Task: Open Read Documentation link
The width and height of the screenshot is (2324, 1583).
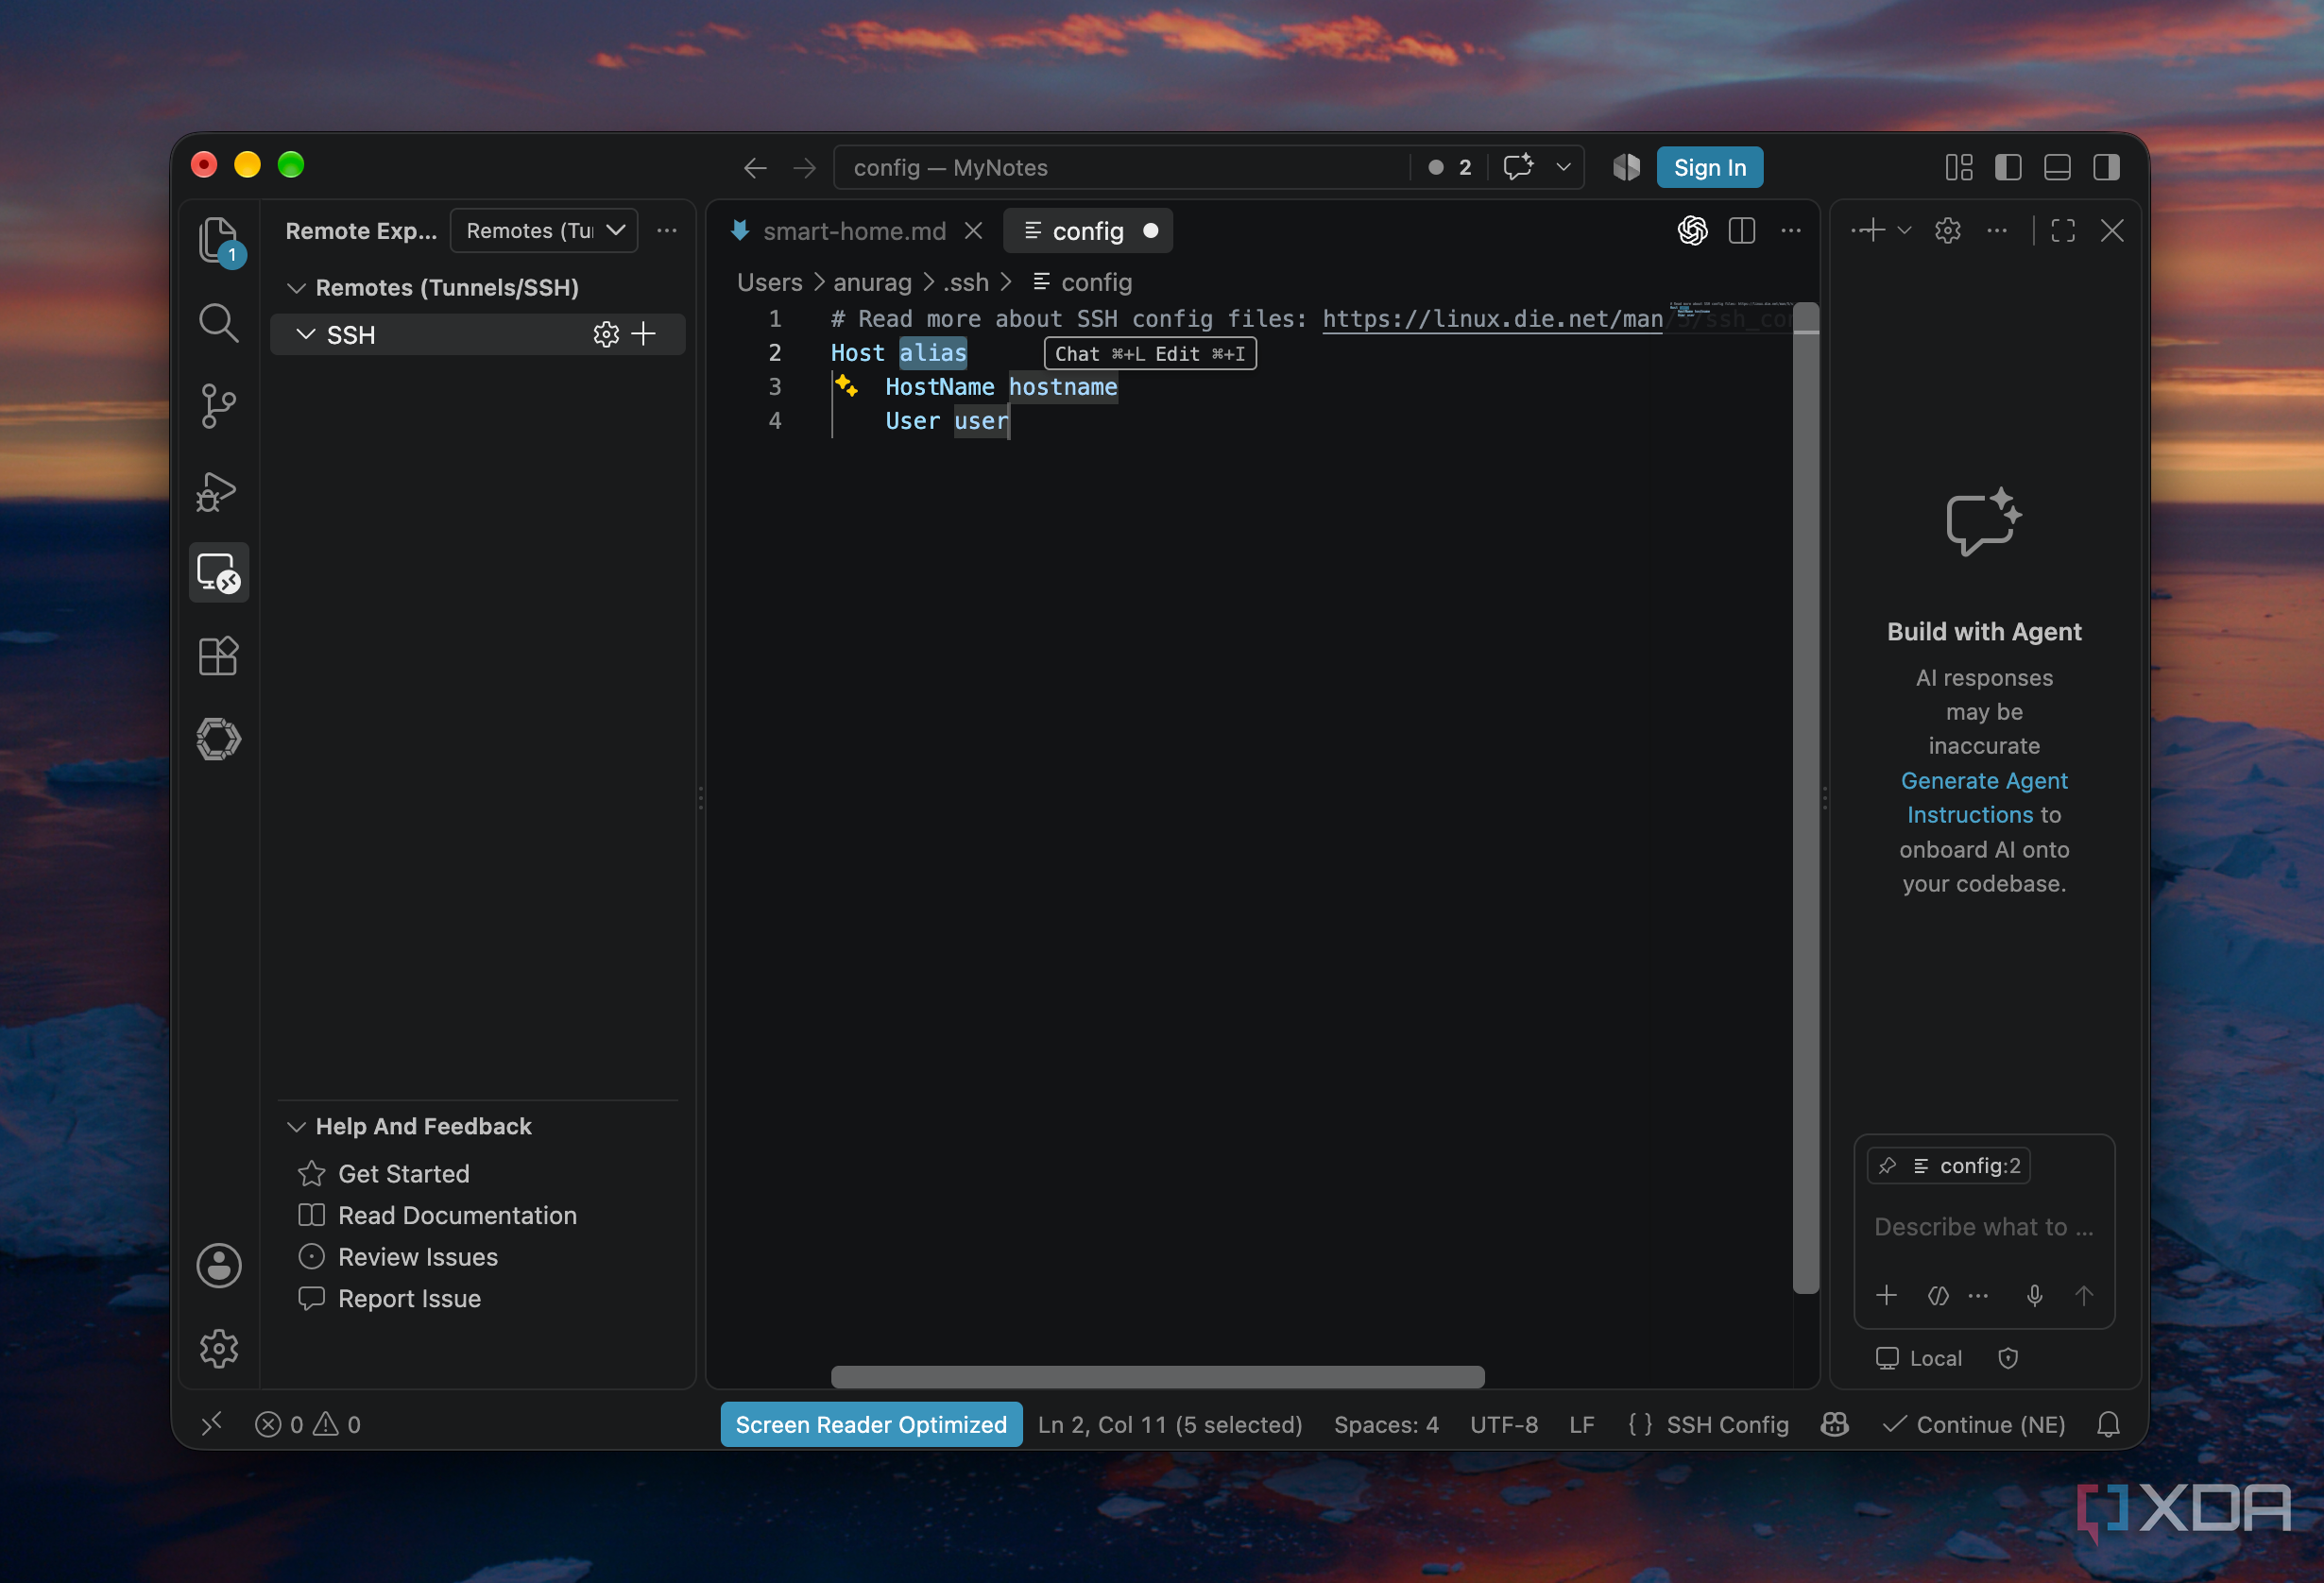Action: coord(457,1215)
